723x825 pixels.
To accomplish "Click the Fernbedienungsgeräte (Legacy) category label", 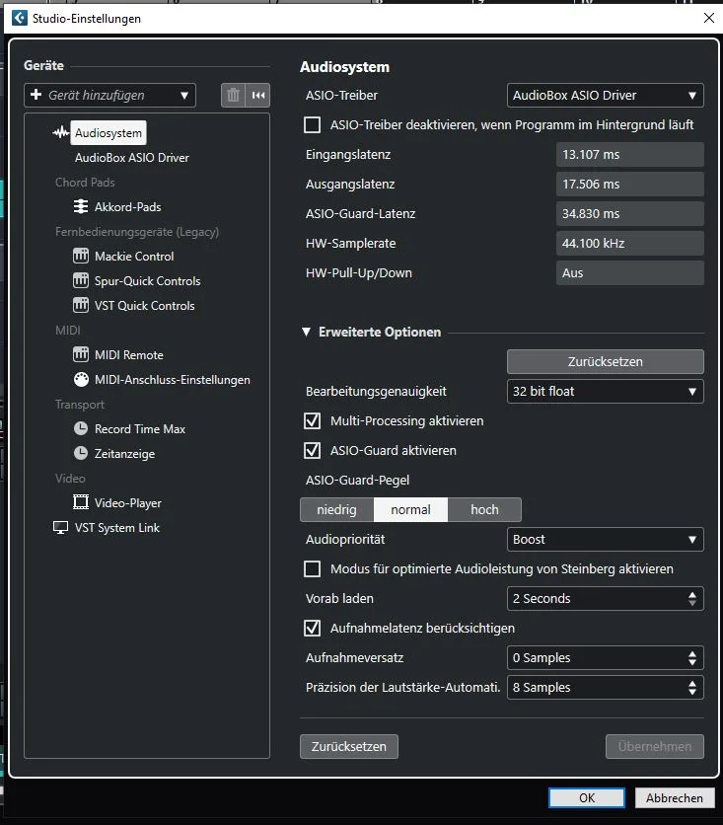I will [137, 232].
